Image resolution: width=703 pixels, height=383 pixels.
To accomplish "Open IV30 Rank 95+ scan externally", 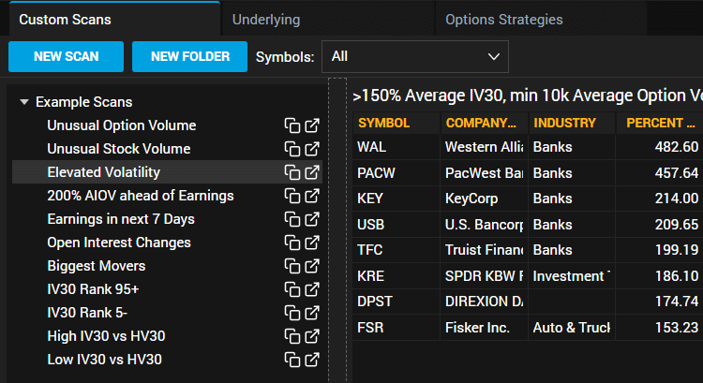I will [312, 289].
